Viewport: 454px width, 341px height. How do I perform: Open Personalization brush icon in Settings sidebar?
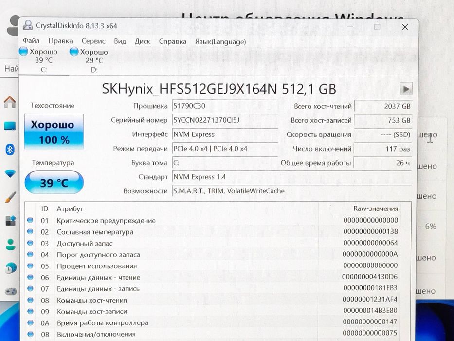10,197
